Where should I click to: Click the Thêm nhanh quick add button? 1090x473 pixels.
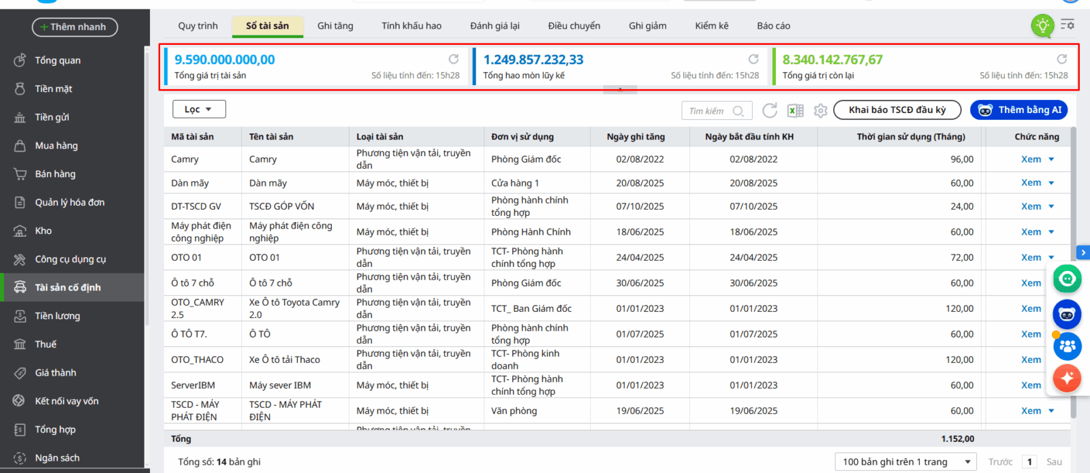tap(75, 27)
